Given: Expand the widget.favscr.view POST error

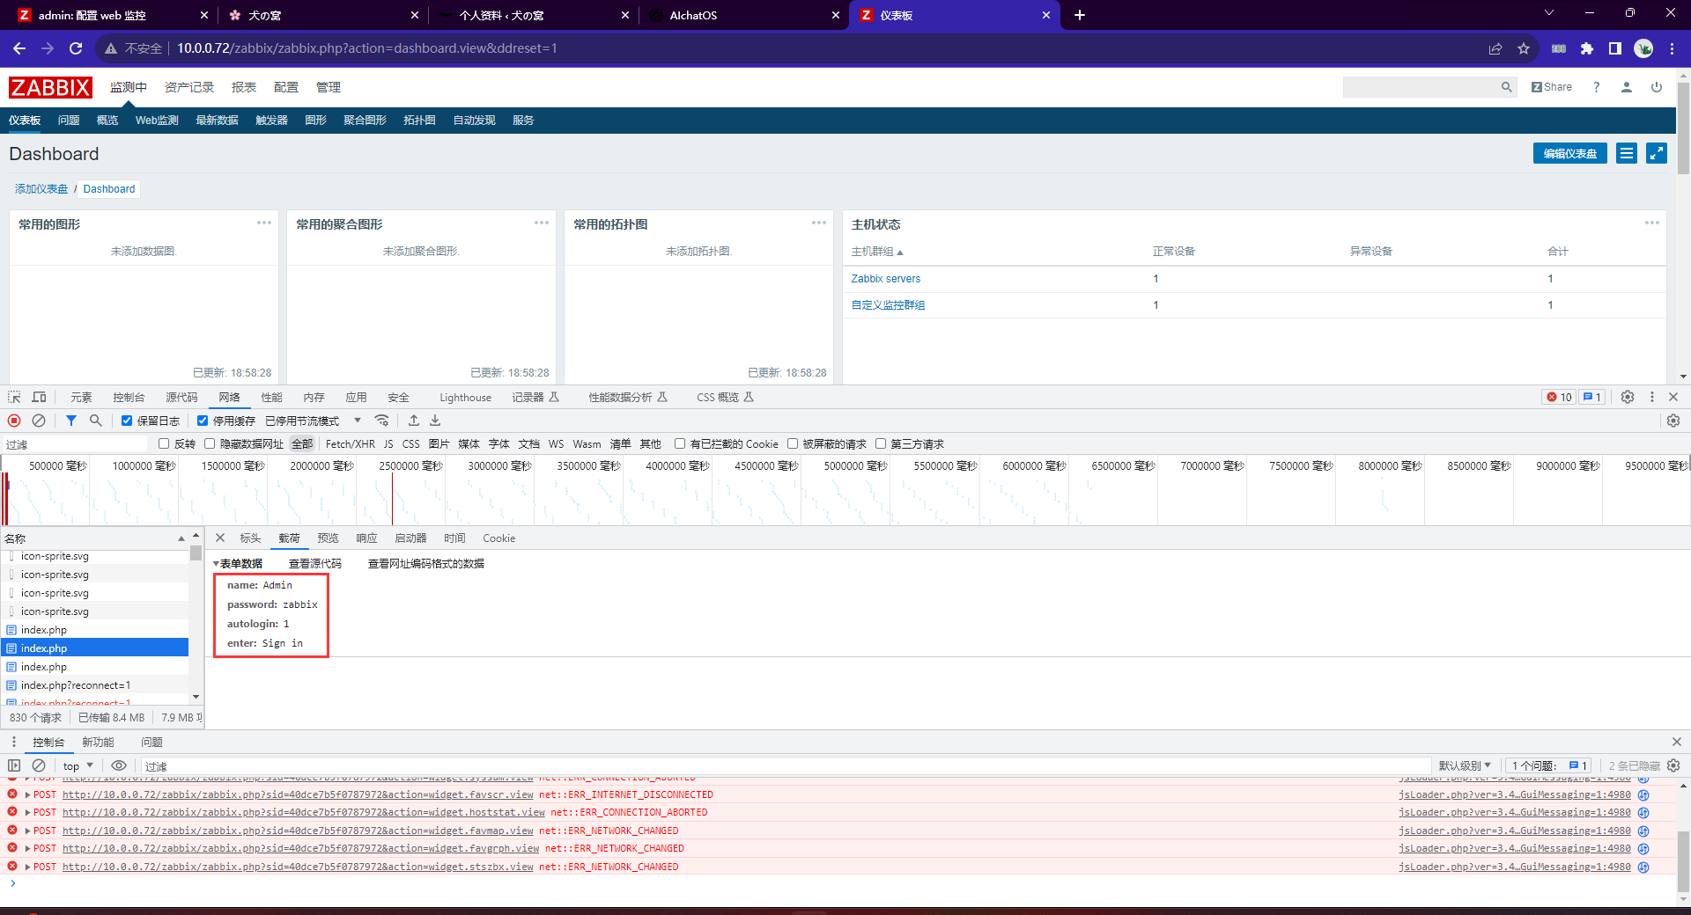Looking at the screenshot, I should click(x=27, y=794).
